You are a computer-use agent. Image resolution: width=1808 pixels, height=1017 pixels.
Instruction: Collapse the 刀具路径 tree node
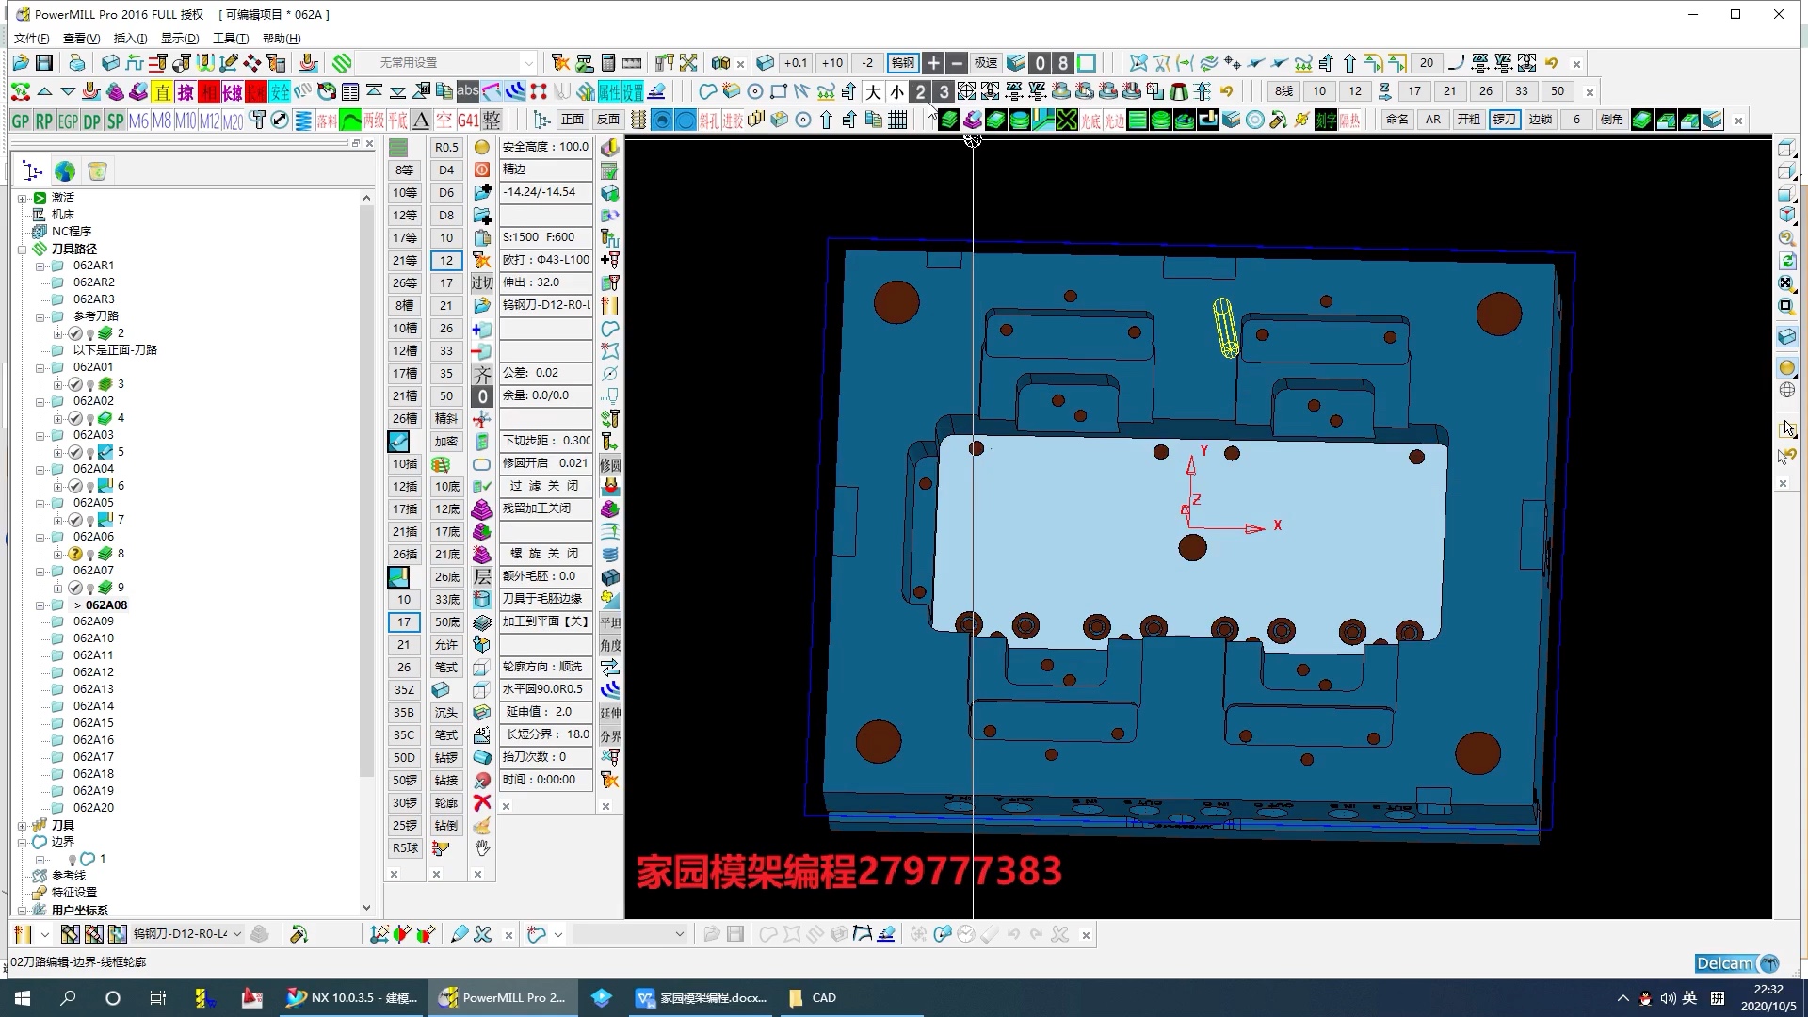point(23,250)
